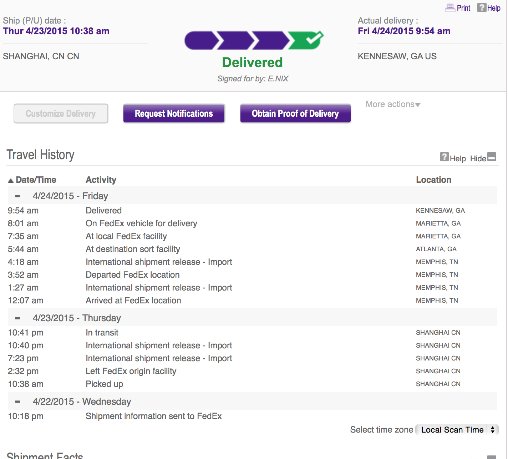
Task: Click the question mark icon beside top Help
Action: tap(482, 7)
